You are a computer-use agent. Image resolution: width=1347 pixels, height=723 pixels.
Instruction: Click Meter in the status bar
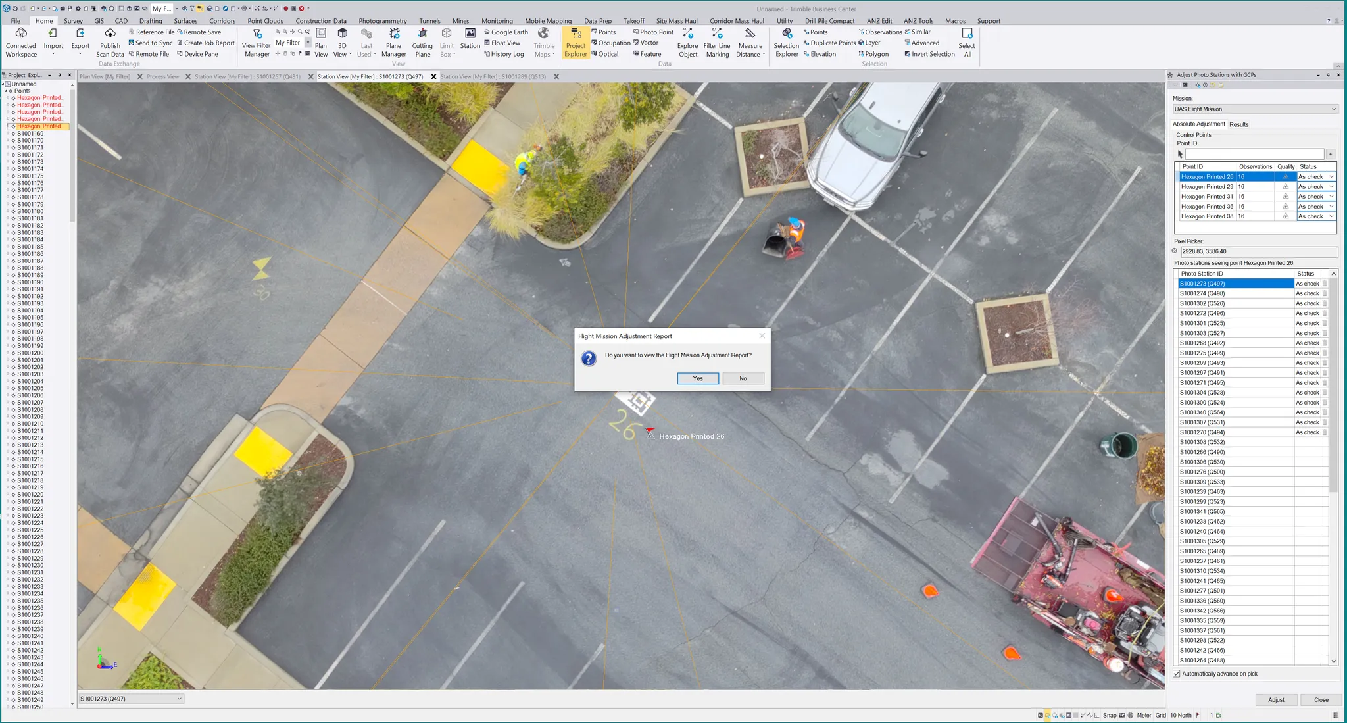pyautogui.click(x=1144, y=715)
